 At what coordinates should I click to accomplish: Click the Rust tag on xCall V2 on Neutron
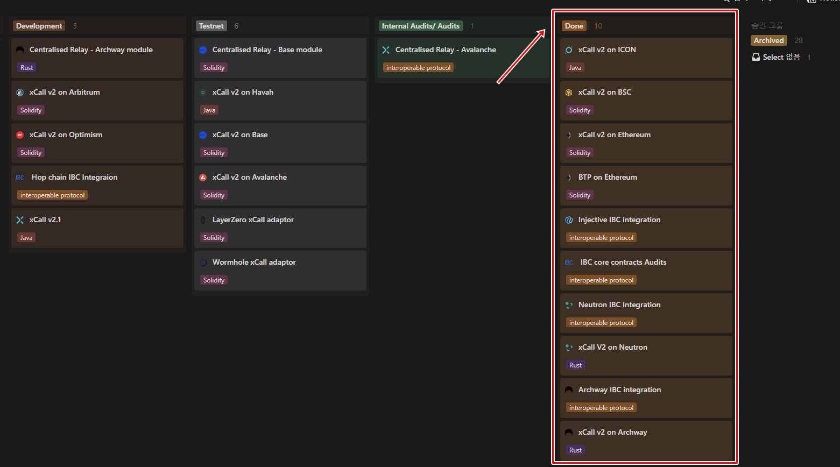coord(575,365)
